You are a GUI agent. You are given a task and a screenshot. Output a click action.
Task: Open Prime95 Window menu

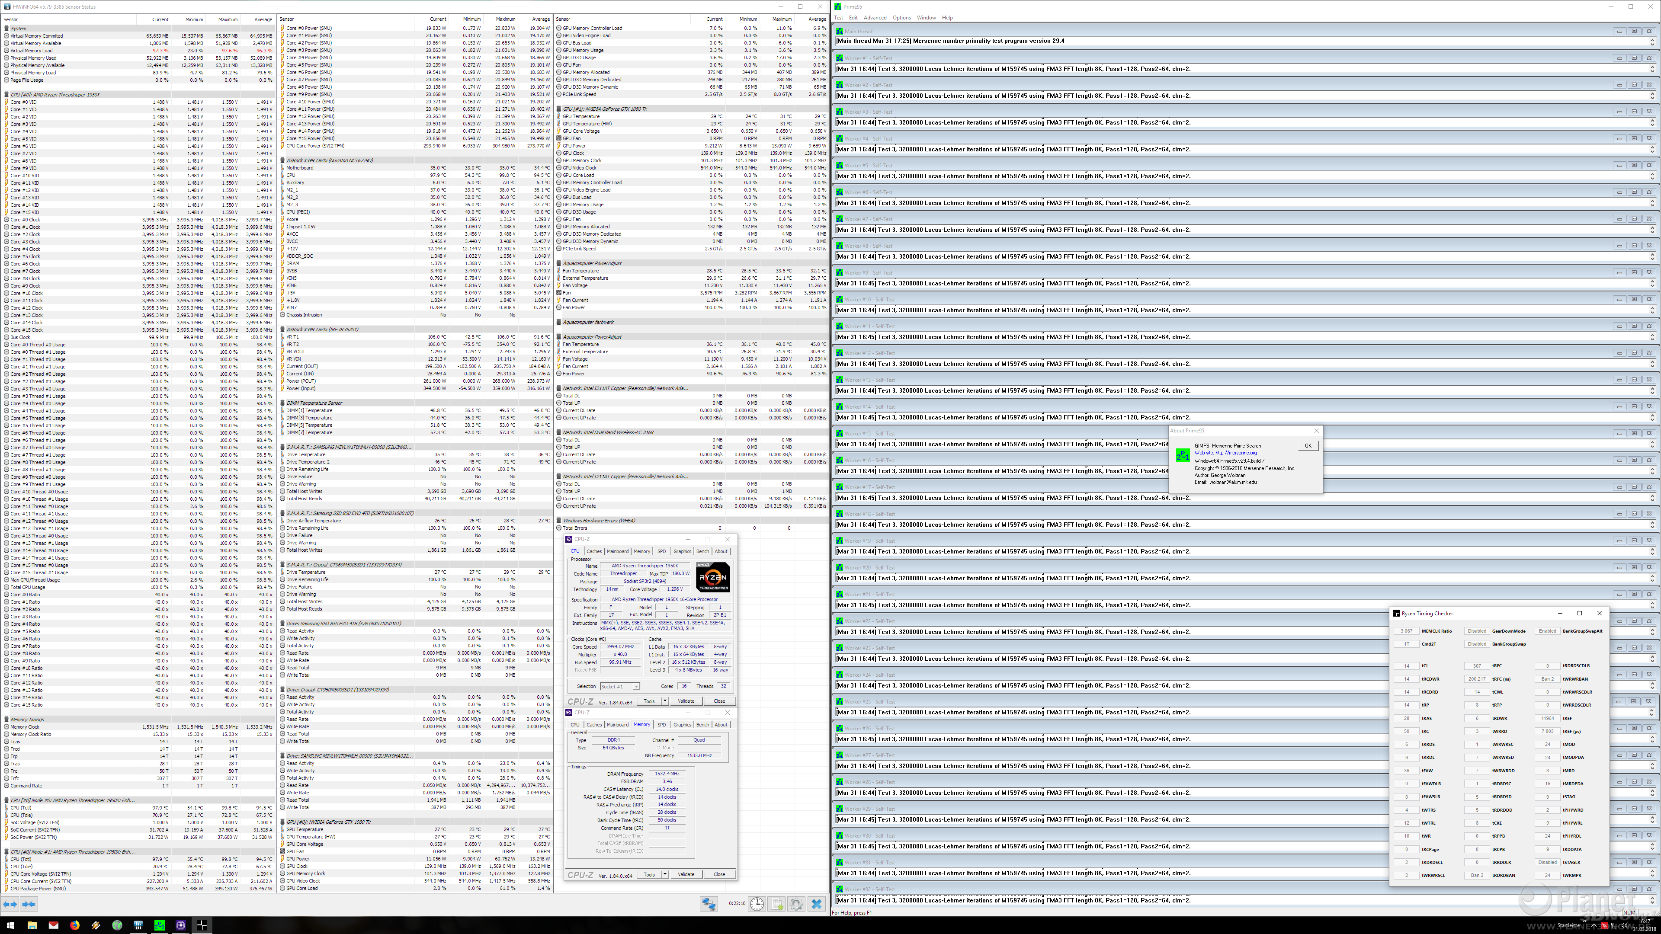tap(926, 17)
